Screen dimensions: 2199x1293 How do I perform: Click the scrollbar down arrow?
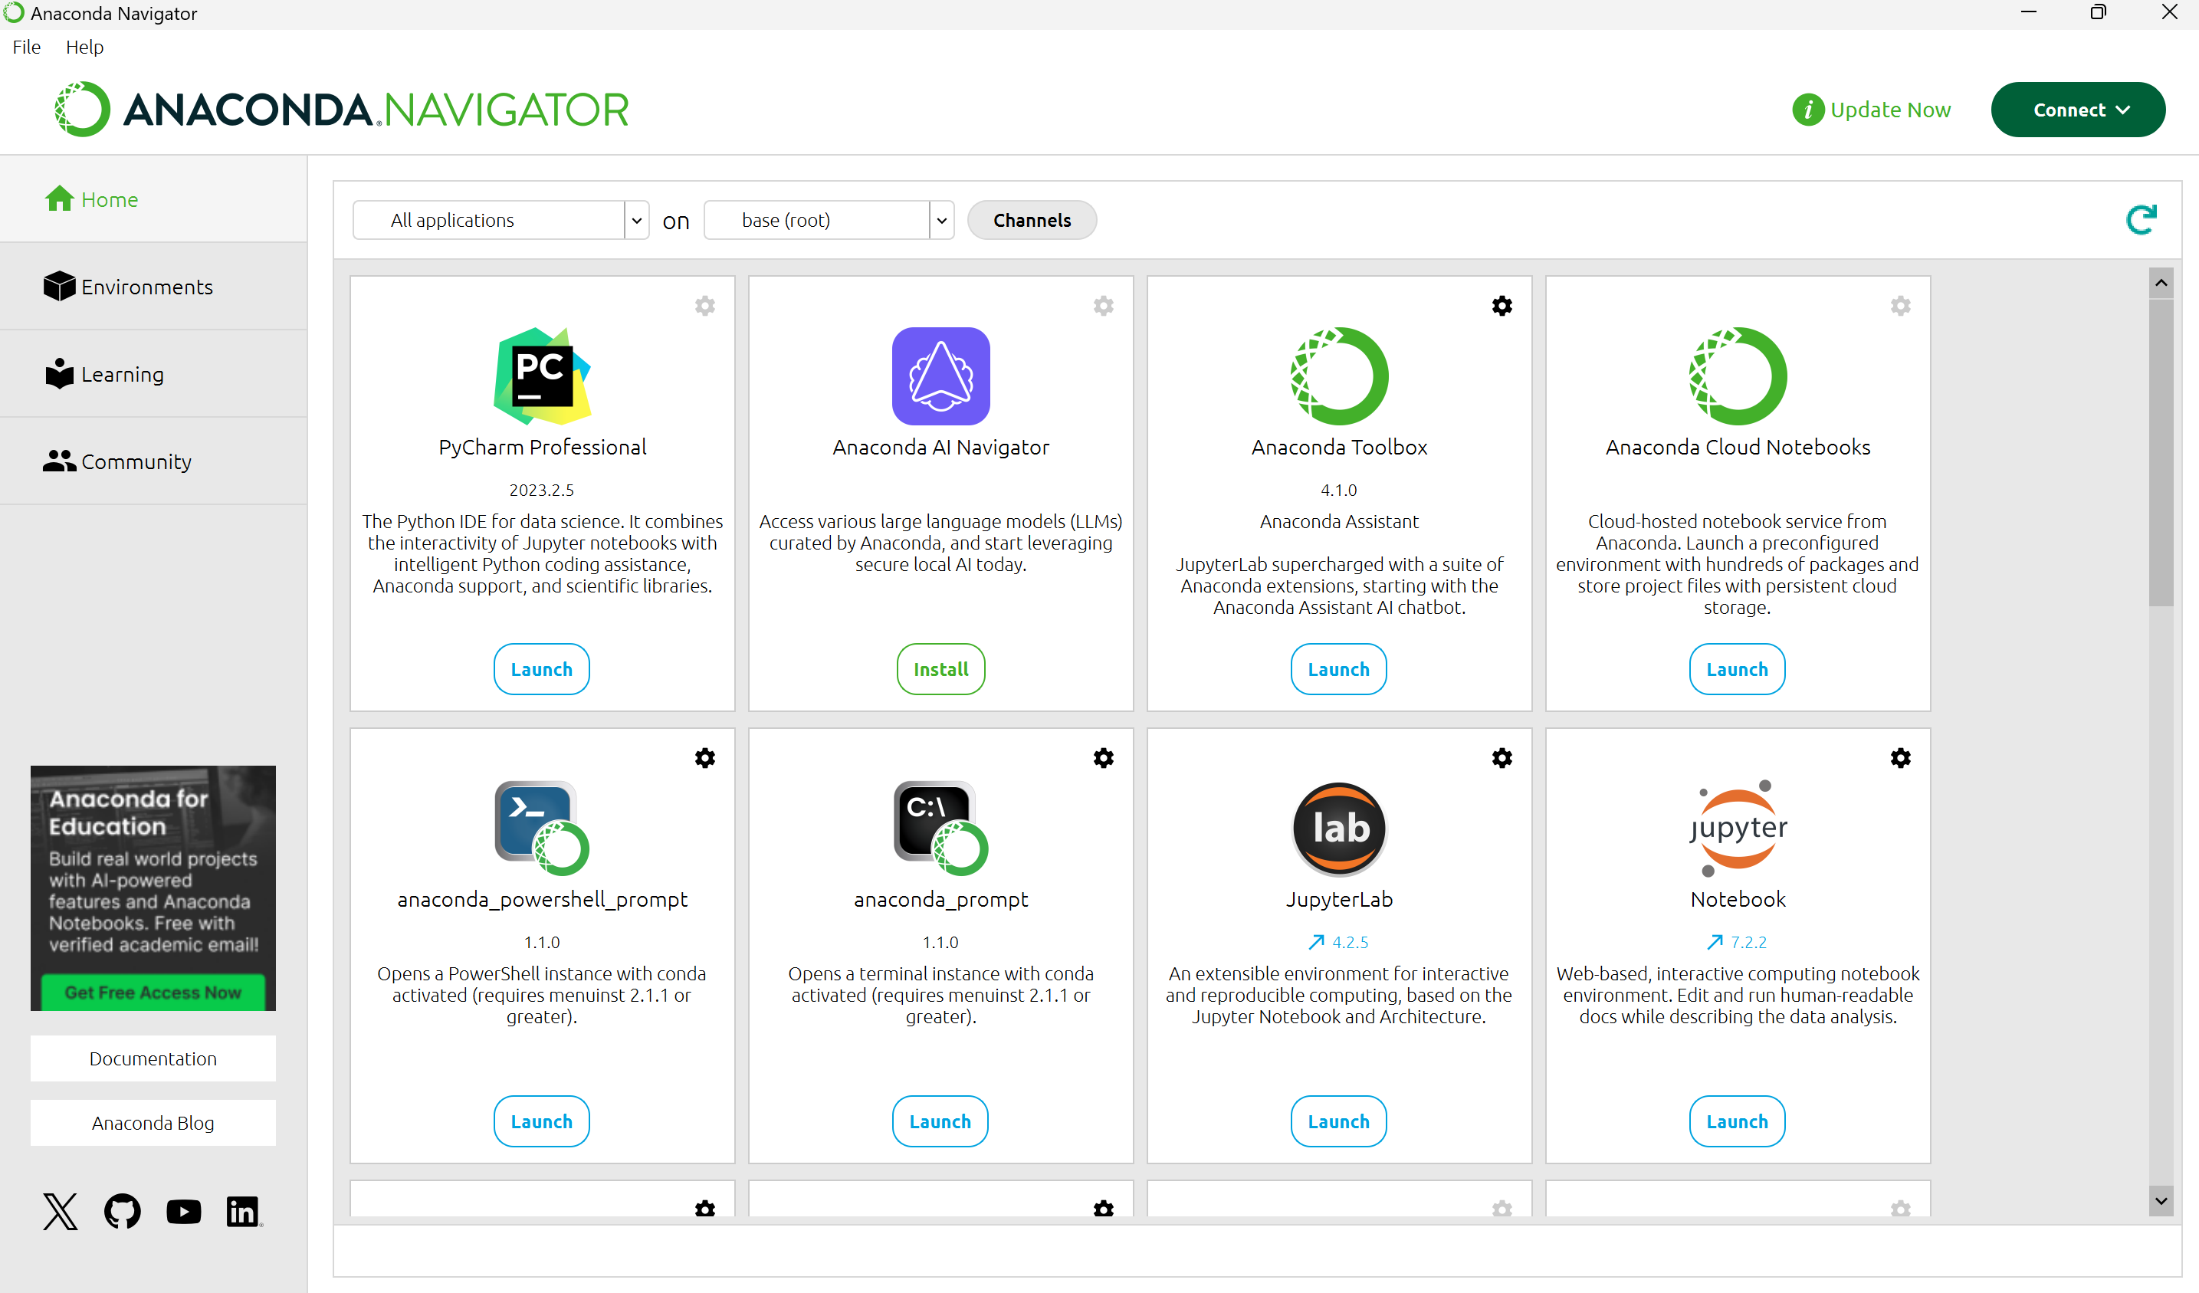click(x=2161, y=1200)
